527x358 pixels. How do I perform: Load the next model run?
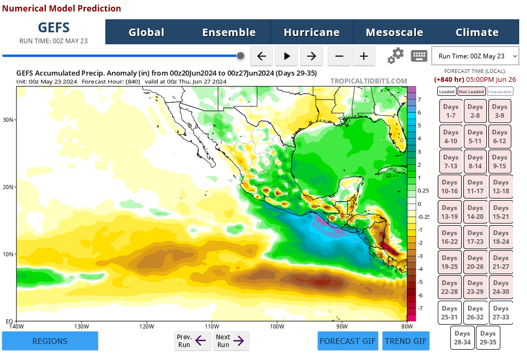tap(231, 341)
